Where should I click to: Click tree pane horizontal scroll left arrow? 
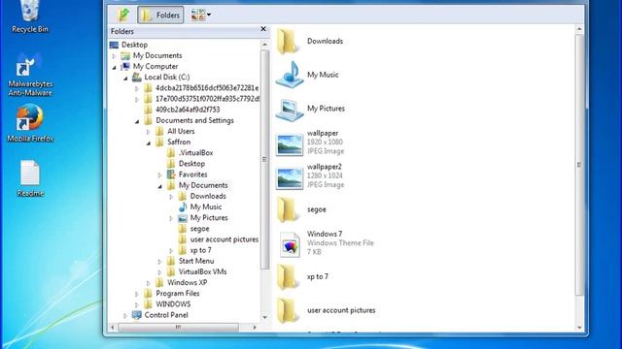pyautogui.click(x=113, y=328)
